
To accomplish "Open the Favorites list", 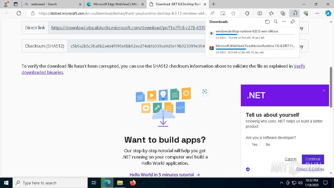I will pyautogui.click(x=271, y=13).
